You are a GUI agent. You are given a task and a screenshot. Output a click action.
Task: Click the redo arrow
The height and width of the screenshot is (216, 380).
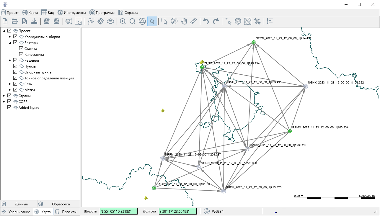pyautogui.click(x=216, y=21)
